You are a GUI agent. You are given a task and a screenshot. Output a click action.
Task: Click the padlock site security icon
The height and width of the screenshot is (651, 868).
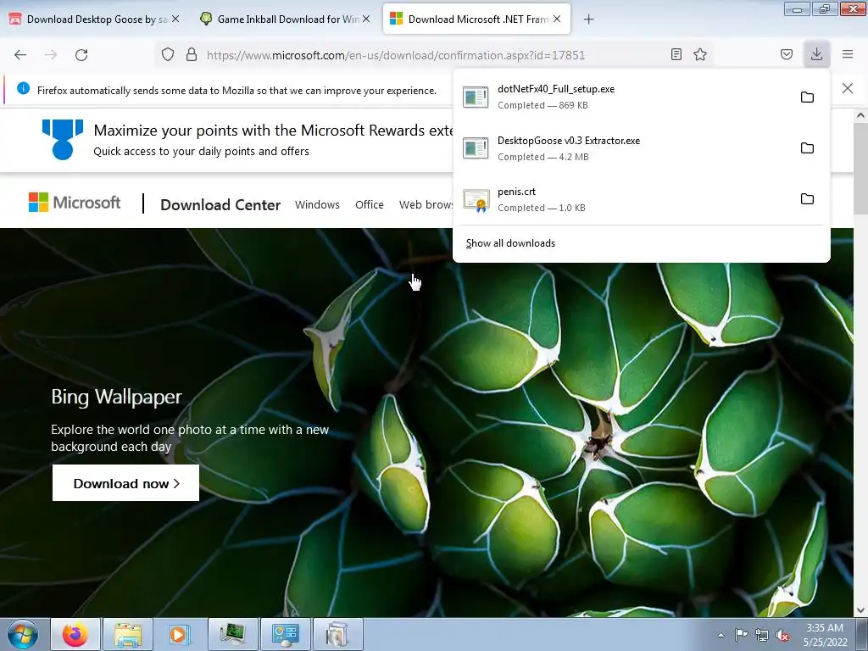pos(192,55)
